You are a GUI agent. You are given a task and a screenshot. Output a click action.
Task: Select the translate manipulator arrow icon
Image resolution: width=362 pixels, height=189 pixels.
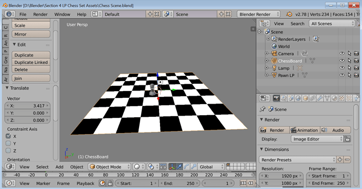click(x=179, y=166)
